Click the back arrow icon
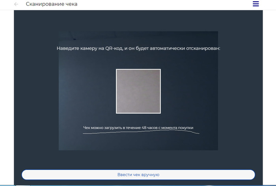The height and width of the screenshot is (186, 276). pyautogui.click(x=16, y=4)
